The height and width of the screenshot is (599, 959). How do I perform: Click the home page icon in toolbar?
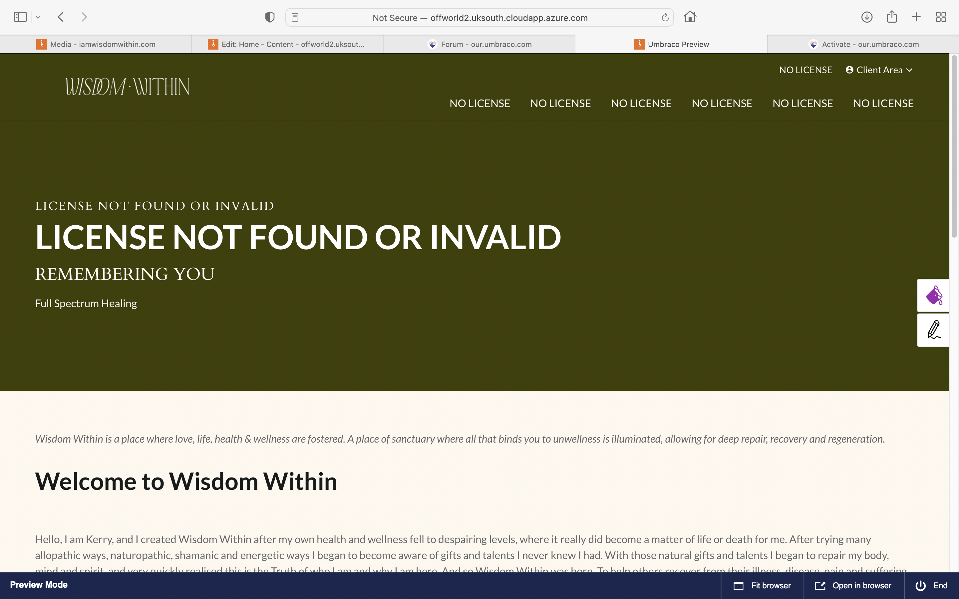pos(690,17)
